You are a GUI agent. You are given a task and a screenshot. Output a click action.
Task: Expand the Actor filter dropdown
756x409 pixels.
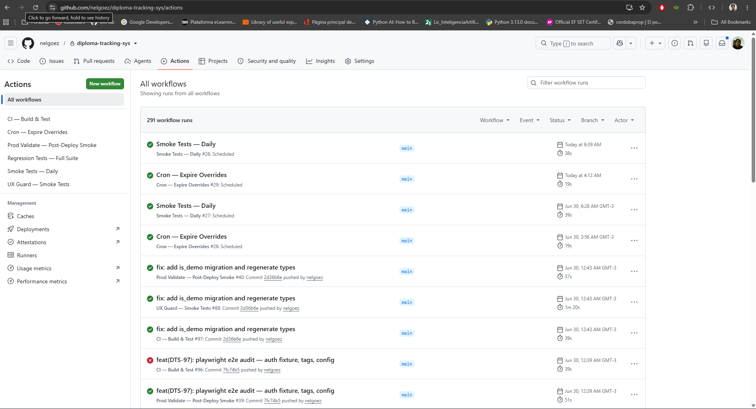point(624,120)
